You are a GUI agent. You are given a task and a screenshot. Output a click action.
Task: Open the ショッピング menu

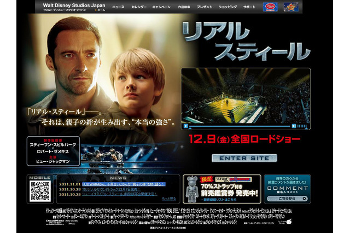pos(227,7)
